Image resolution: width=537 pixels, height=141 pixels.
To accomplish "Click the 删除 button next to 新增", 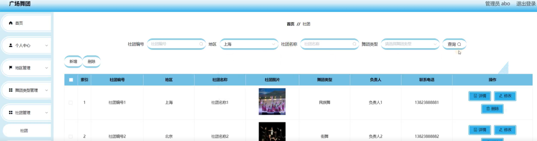I will (x=92, y=61).
